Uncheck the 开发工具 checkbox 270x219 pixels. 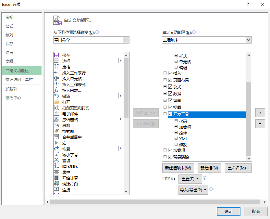pyautogui.click(x=170, y=114)
